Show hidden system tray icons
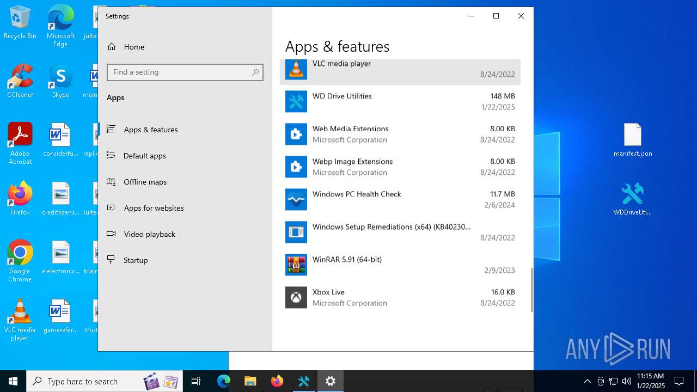This screenshot has height=392, width=697. [x=587, y=381]
